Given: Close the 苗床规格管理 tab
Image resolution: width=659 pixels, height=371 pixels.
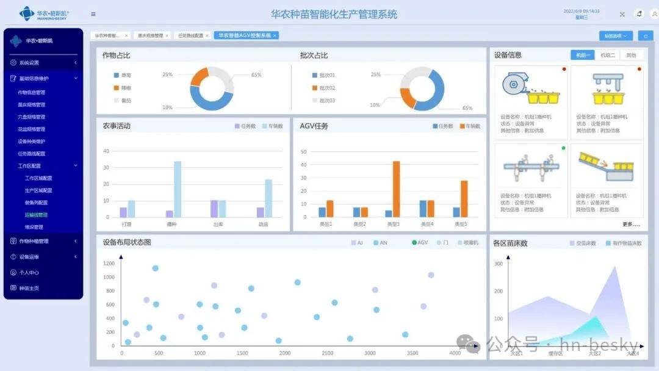Looking at the screenshot, I should coord(167,36).
